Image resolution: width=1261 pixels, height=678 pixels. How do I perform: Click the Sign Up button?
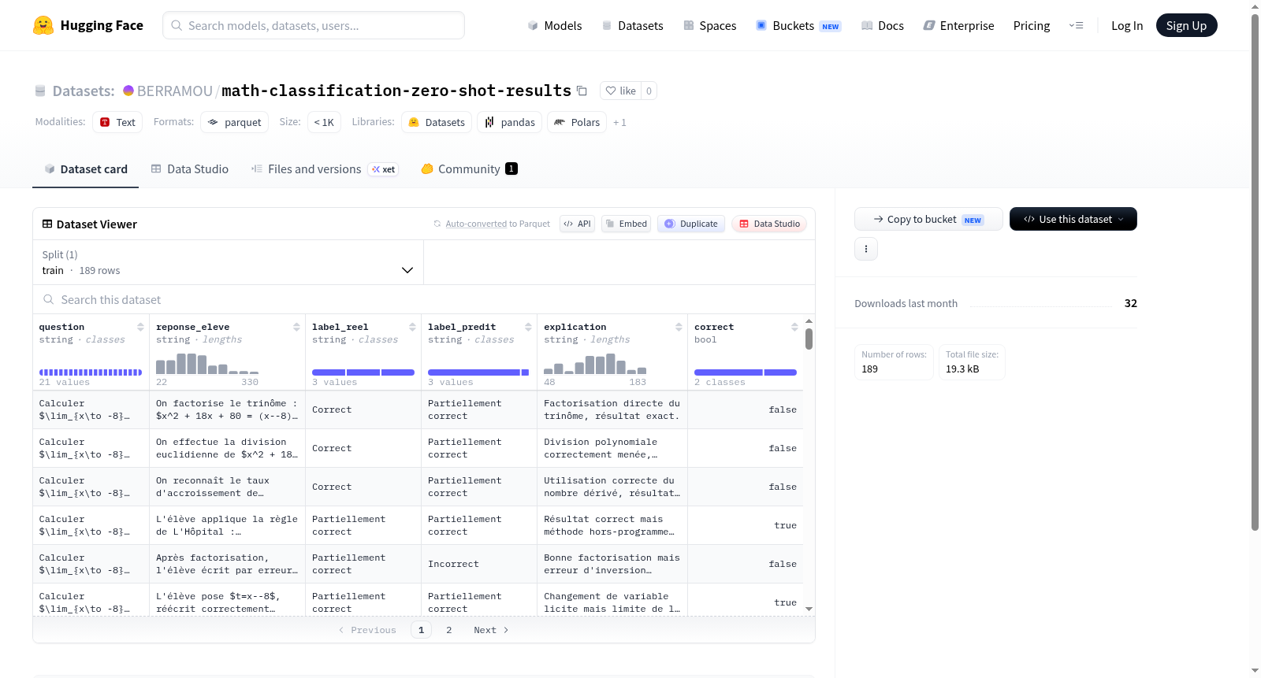tap(1186, 25)
